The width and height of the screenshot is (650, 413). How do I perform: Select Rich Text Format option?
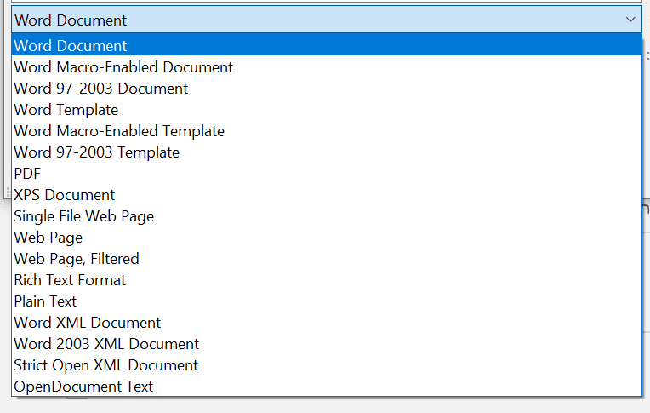pyautogui.click(x=70, y=280)
